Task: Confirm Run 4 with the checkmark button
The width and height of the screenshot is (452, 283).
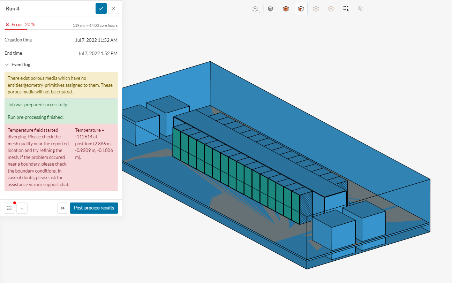Action: pos(101,8)
